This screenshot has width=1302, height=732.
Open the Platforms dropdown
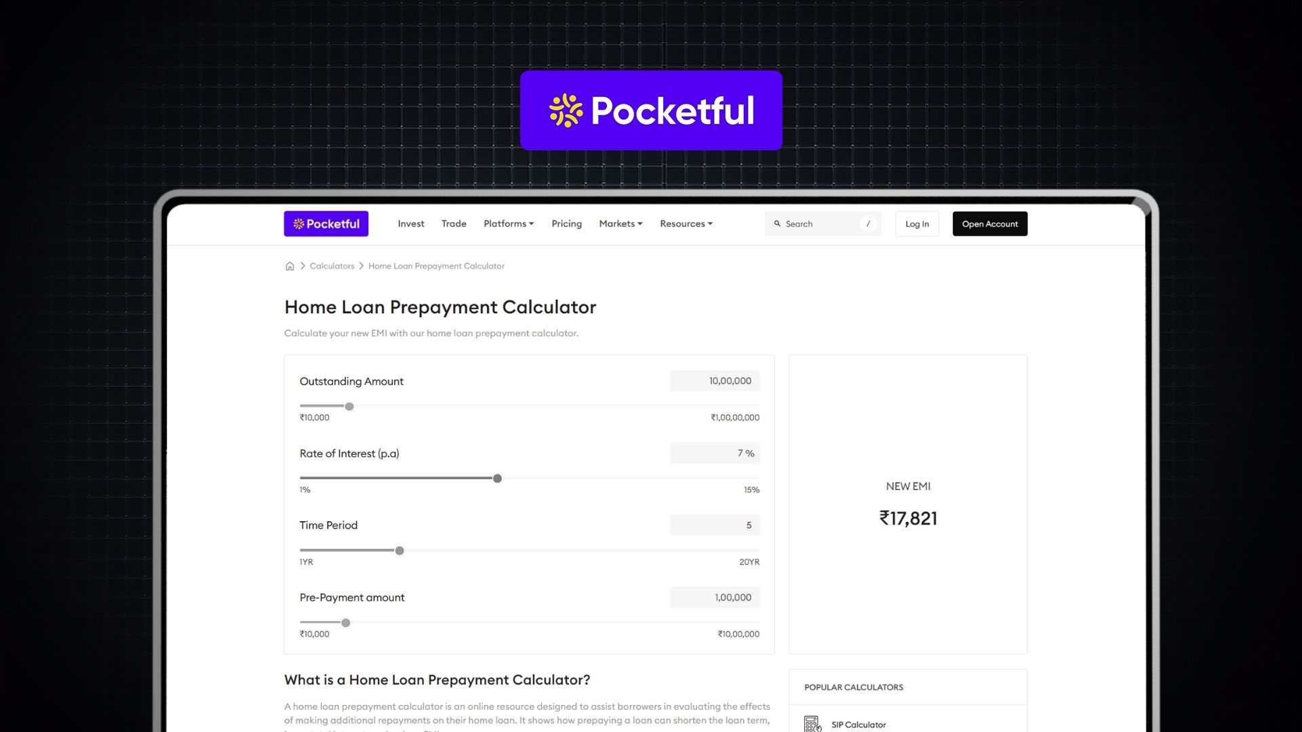point(508,224)
